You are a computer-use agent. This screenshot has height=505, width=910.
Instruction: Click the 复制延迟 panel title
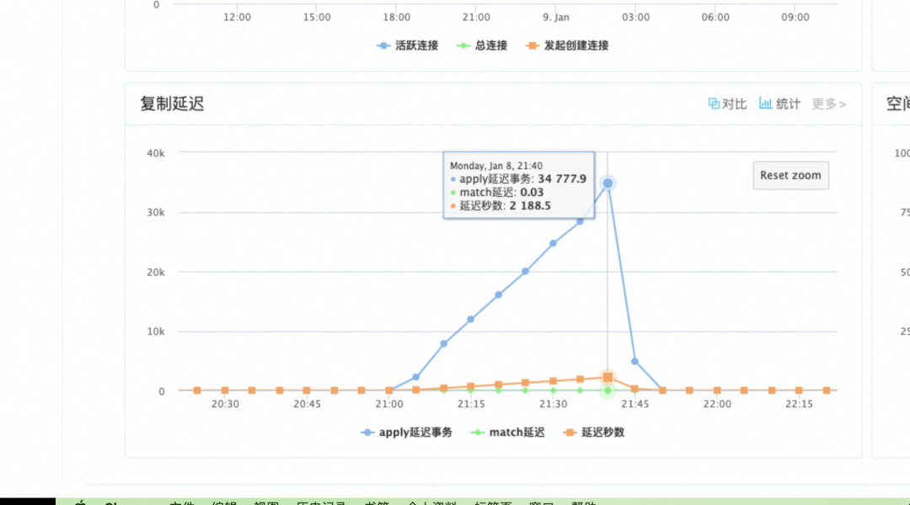coord(172,104)
